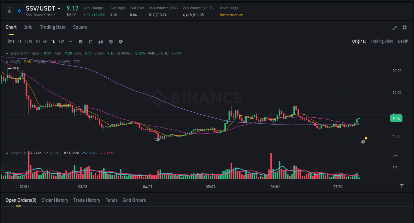Collapse the OHLC price info row

[x=7, y=53]
